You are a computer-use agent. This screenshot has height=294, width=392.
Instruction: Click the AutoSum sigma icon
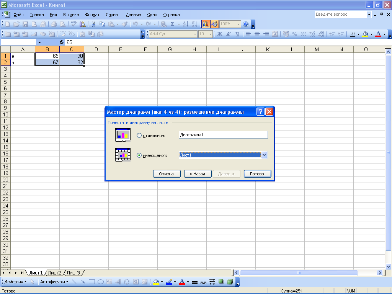[173, 24]
